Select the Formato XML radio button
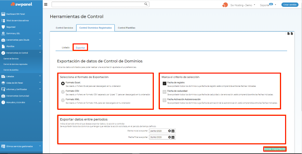 63,100
